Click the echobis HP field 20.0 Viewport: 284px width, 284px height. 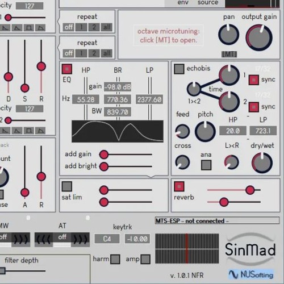[233, 131]
